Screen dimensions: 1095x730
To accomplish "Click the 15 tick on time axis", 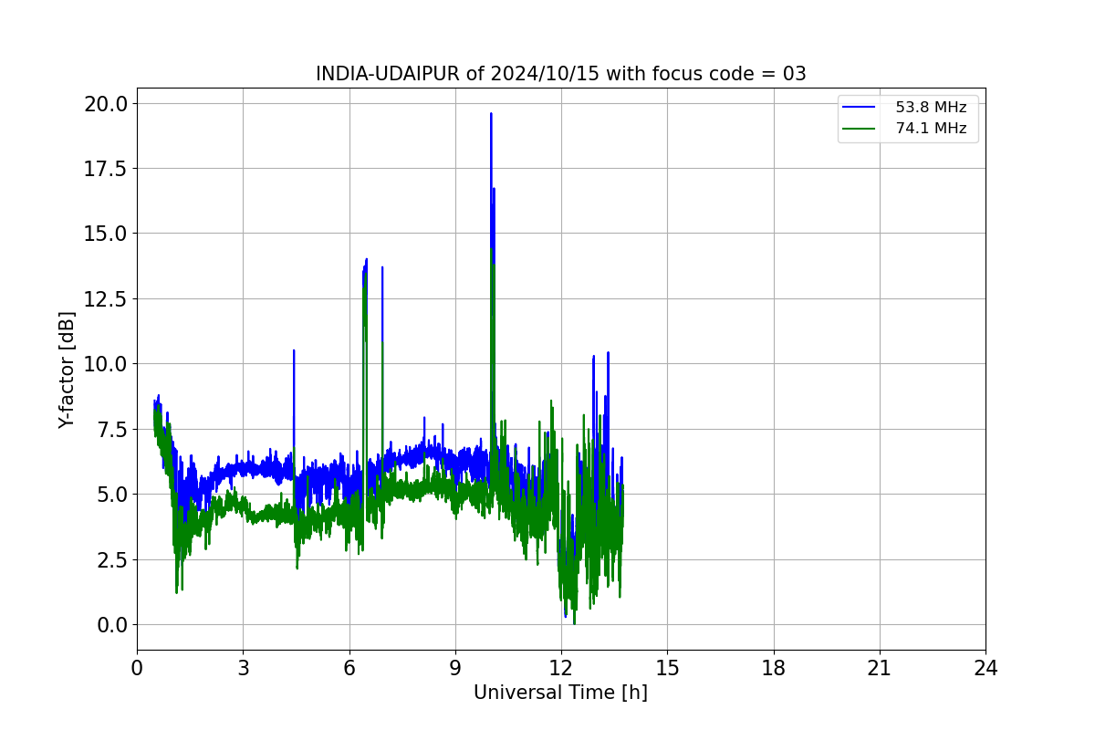I will coord(667,668).
